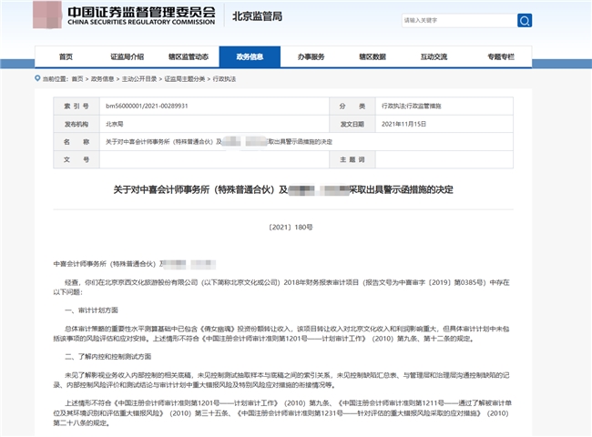Click the index number bm56000001/2021-00289931
Screen dimensions: 592x437
147,107
